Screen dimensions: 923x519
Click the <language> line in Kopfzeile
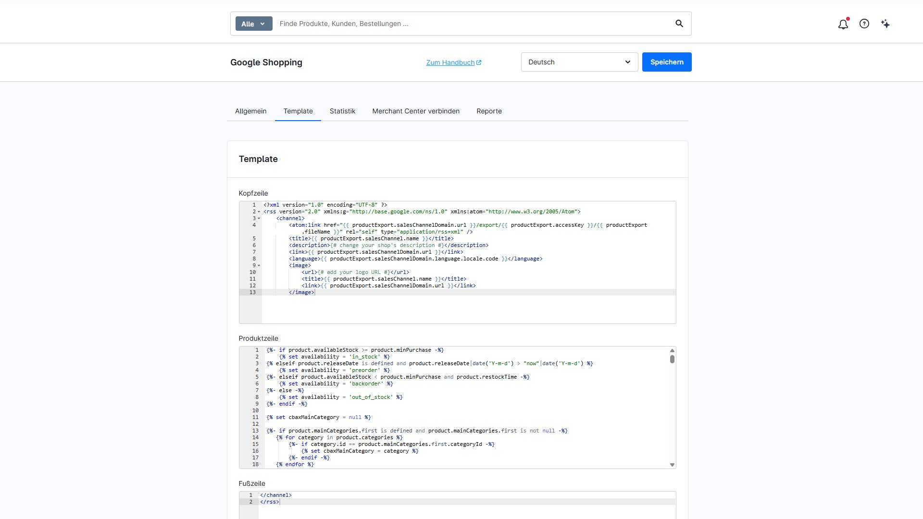point(415,259)
